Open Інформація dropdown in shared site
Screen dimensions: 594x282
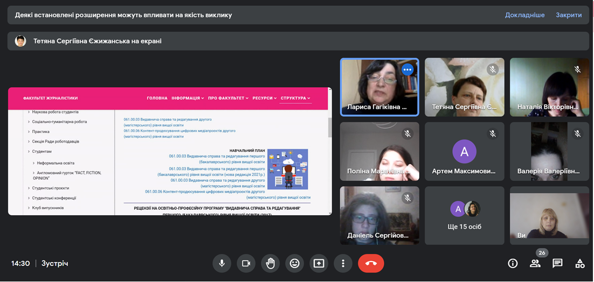(x=188, y=98)
